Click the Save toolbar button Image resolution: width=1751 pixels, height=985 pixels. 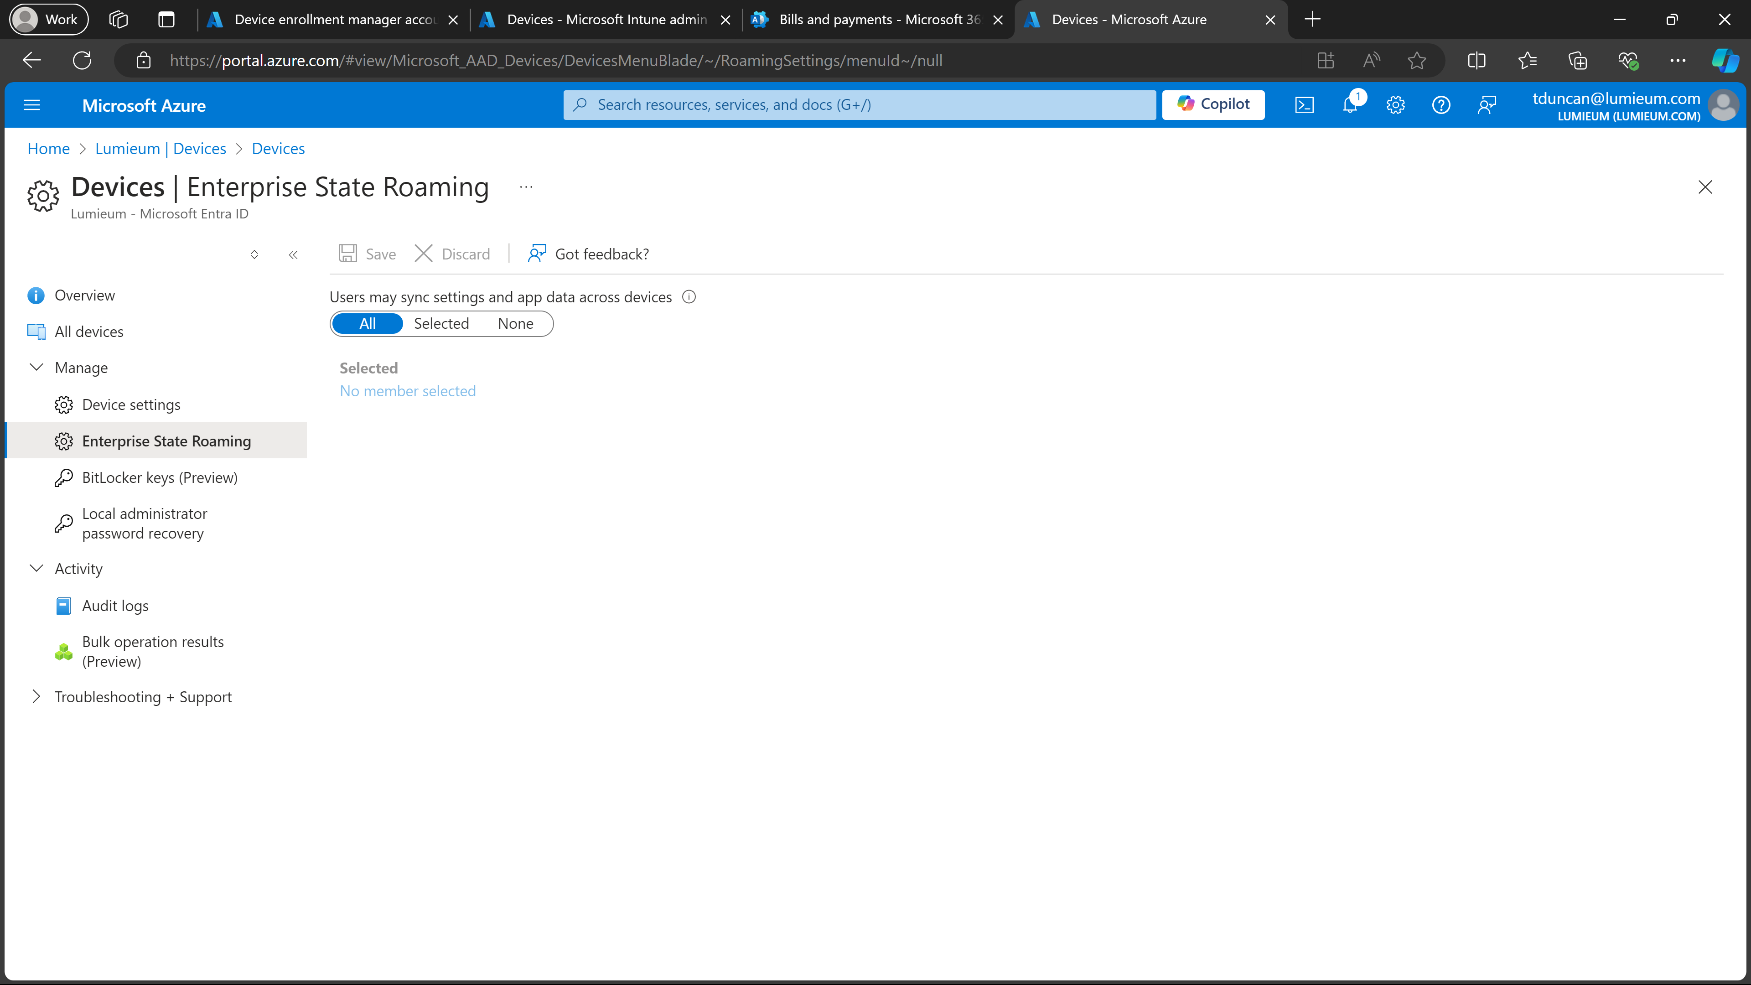(367, 254)
